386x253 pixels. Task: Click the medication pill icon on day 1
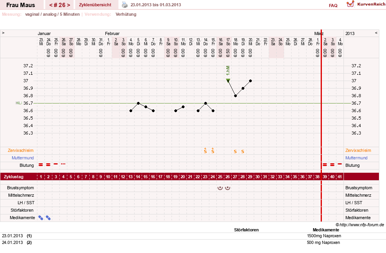tap(41, 218)
